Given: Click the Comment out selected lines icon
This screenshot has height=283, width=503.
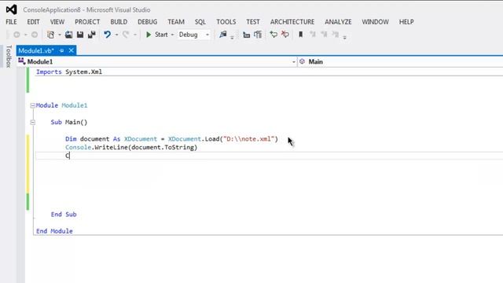Looking at the screenshot, I should pyautogui.click(x=274, y=35).
